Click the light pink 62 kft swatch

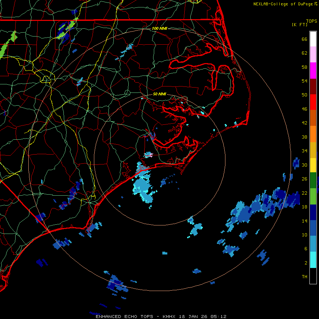(313, 54)
